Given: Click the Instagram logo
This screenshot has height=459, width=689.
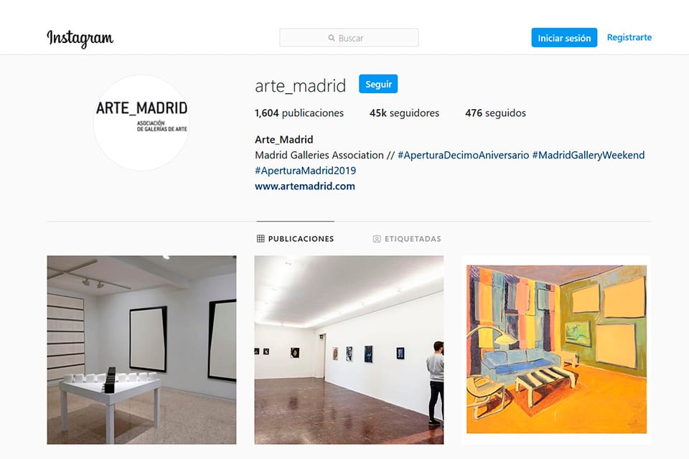Looking at the screenshot, I should coord(80,39).
